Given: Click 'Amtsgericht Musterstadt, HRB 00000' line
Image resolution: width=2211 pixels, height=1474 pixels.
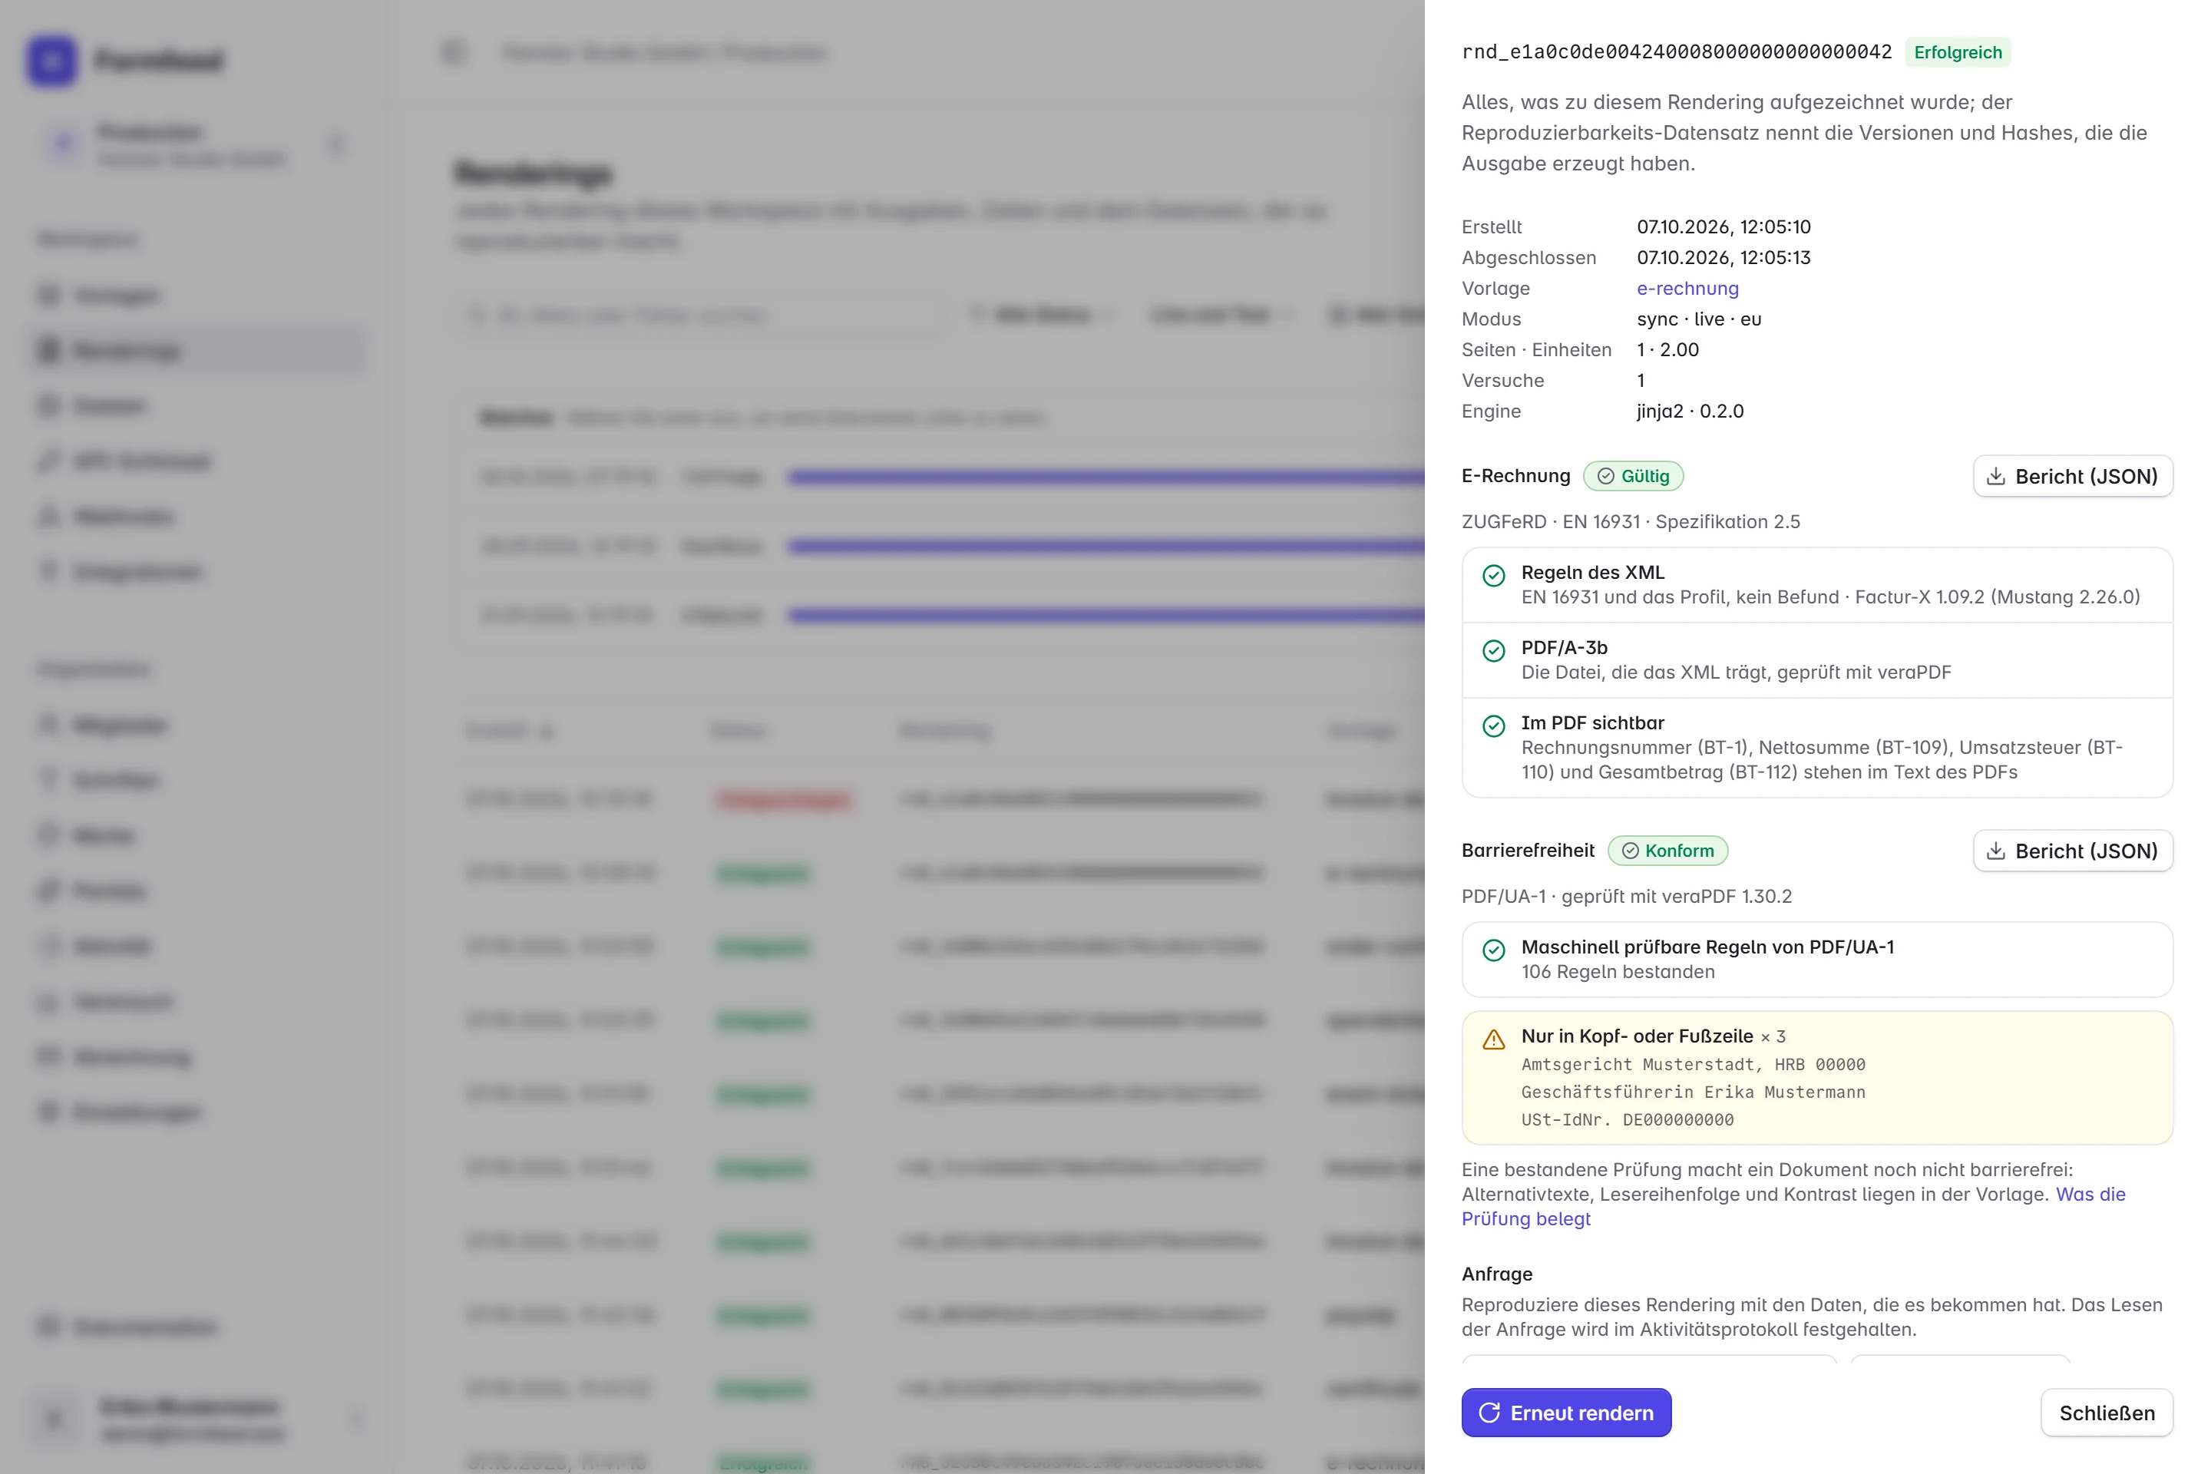Looking at the screenshot, I should tap(1693, 1064).
